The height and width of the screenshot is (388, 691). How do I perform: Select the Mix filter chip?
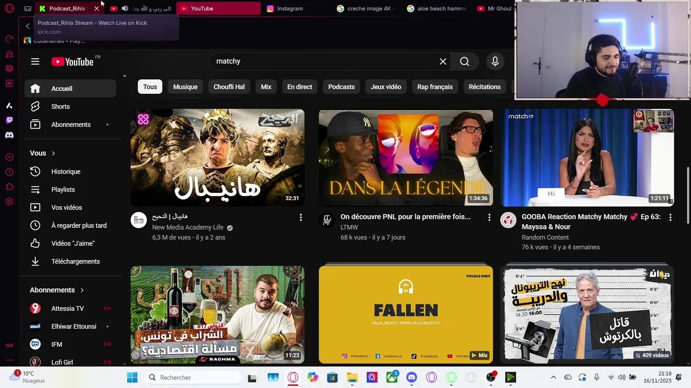point(266,87)
